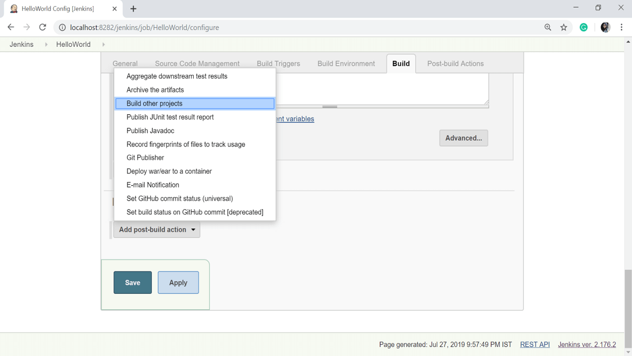Click the scrollbar up arrow
This screenshot has width=632, height=356.
coord(628,41)
